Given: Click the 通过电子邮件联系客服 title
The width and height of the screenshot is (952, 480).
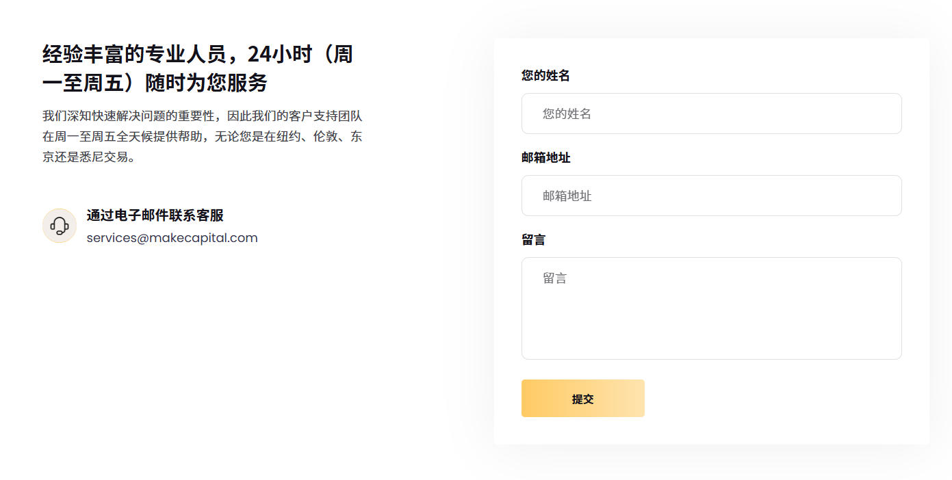Looking at the screenshot, I should 155,215.
